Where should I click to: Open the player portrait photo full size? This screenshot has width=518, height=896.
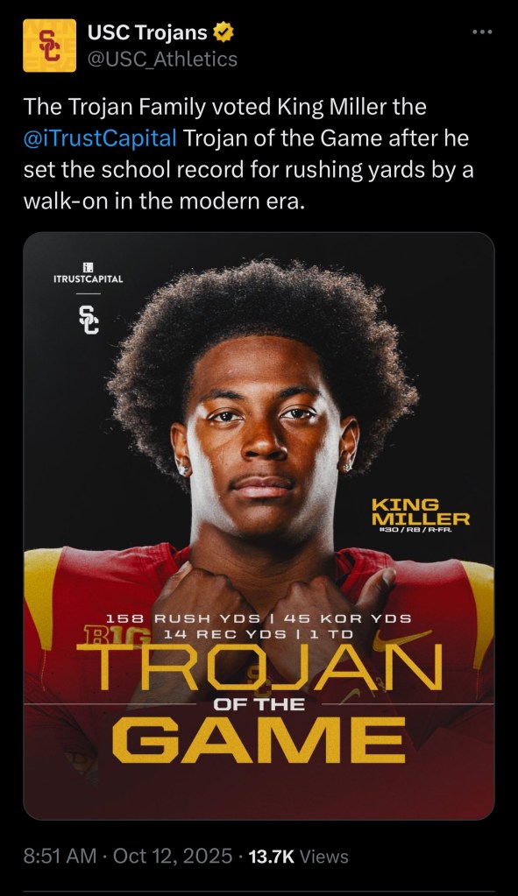point(259,526)
